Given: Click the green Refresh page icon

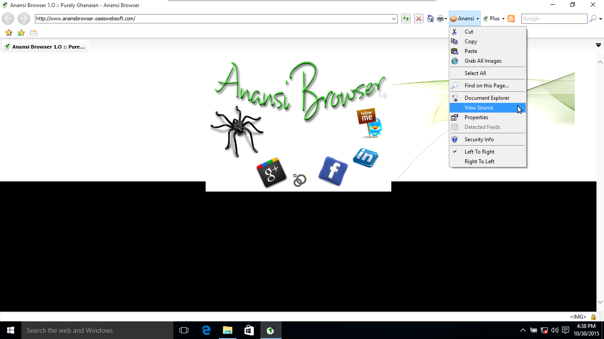Looking at the screenshot, I should click(x=405, y=19).
